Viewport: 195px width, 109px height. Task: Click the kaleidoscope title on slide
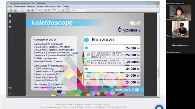[52, 22]
